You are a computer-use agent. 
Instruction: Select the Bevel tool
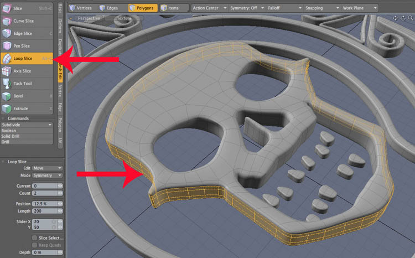pyautogui.click(x=27, y=96)
